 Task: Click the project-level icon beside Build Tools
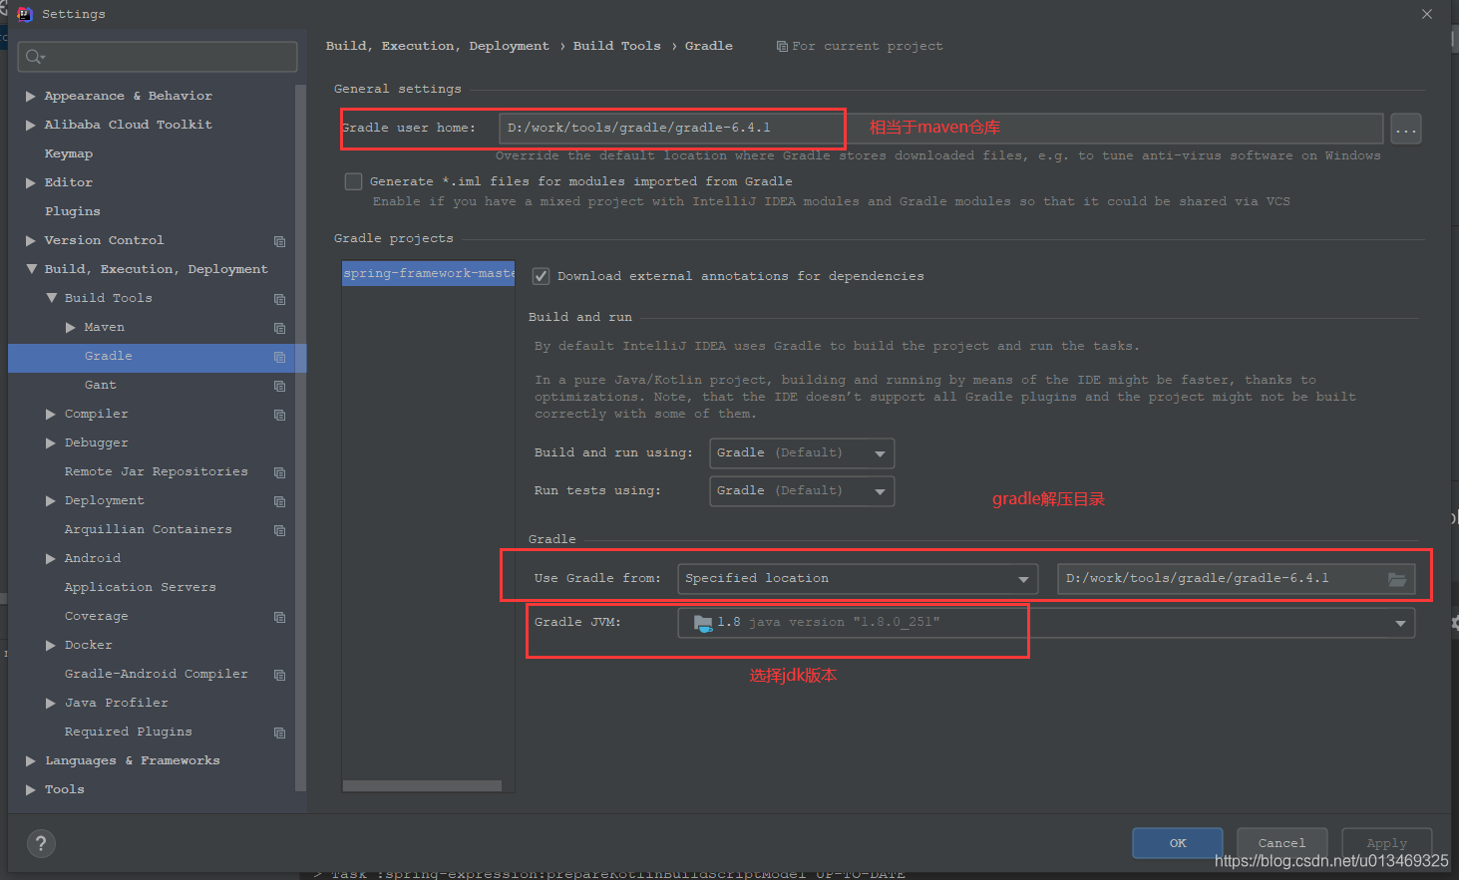279,299
